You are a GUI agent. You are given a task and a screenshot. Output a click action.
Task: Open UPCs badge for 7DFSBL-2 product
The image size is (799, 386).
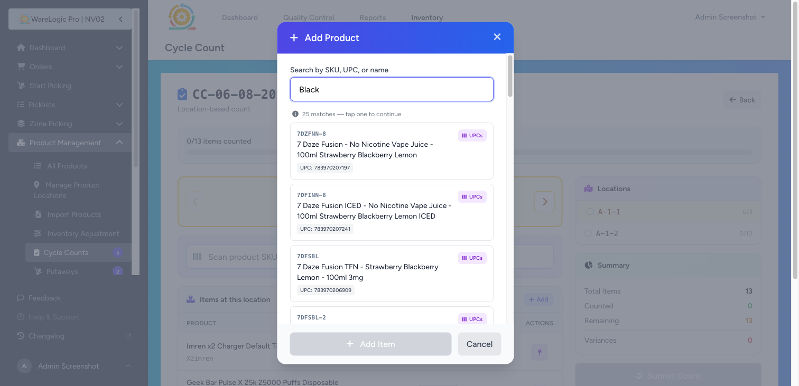pos(472,319)
